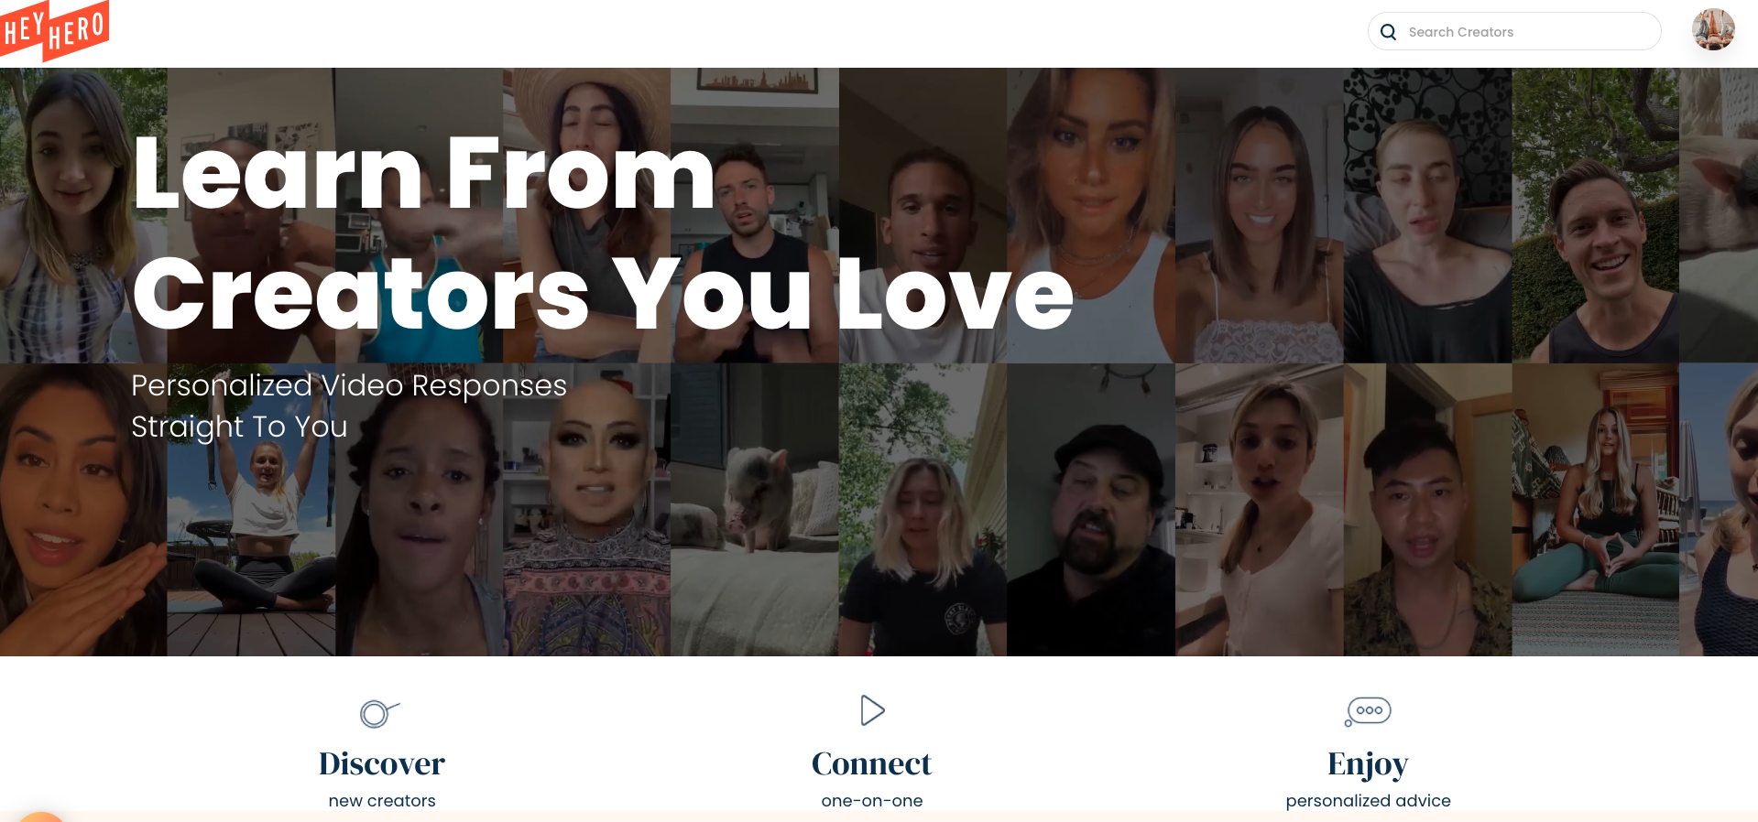
Task: Click the magnifying glass search icon
Action: point(1388,32)
